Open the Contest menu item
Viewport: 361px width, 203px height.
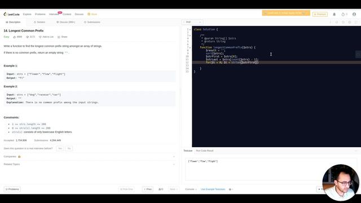tap(67, 14)
